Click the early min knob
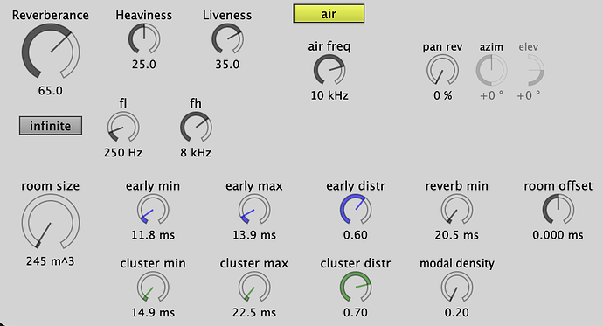603x326 pixels. (x=153, y=210)
